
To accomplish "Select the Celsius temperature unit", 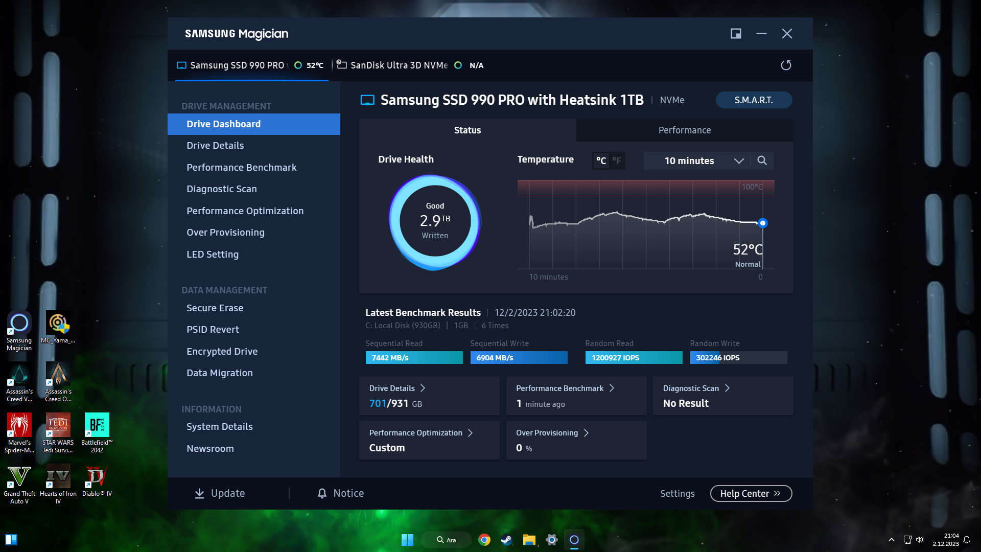I will click(601, 160).
